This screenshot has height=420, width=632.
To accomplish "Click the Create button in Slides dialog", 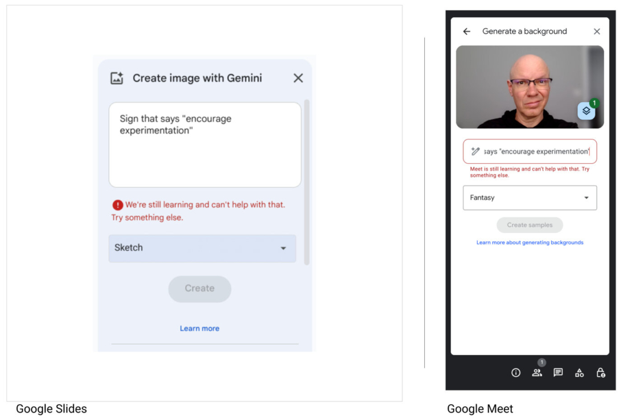I will 199,289.
